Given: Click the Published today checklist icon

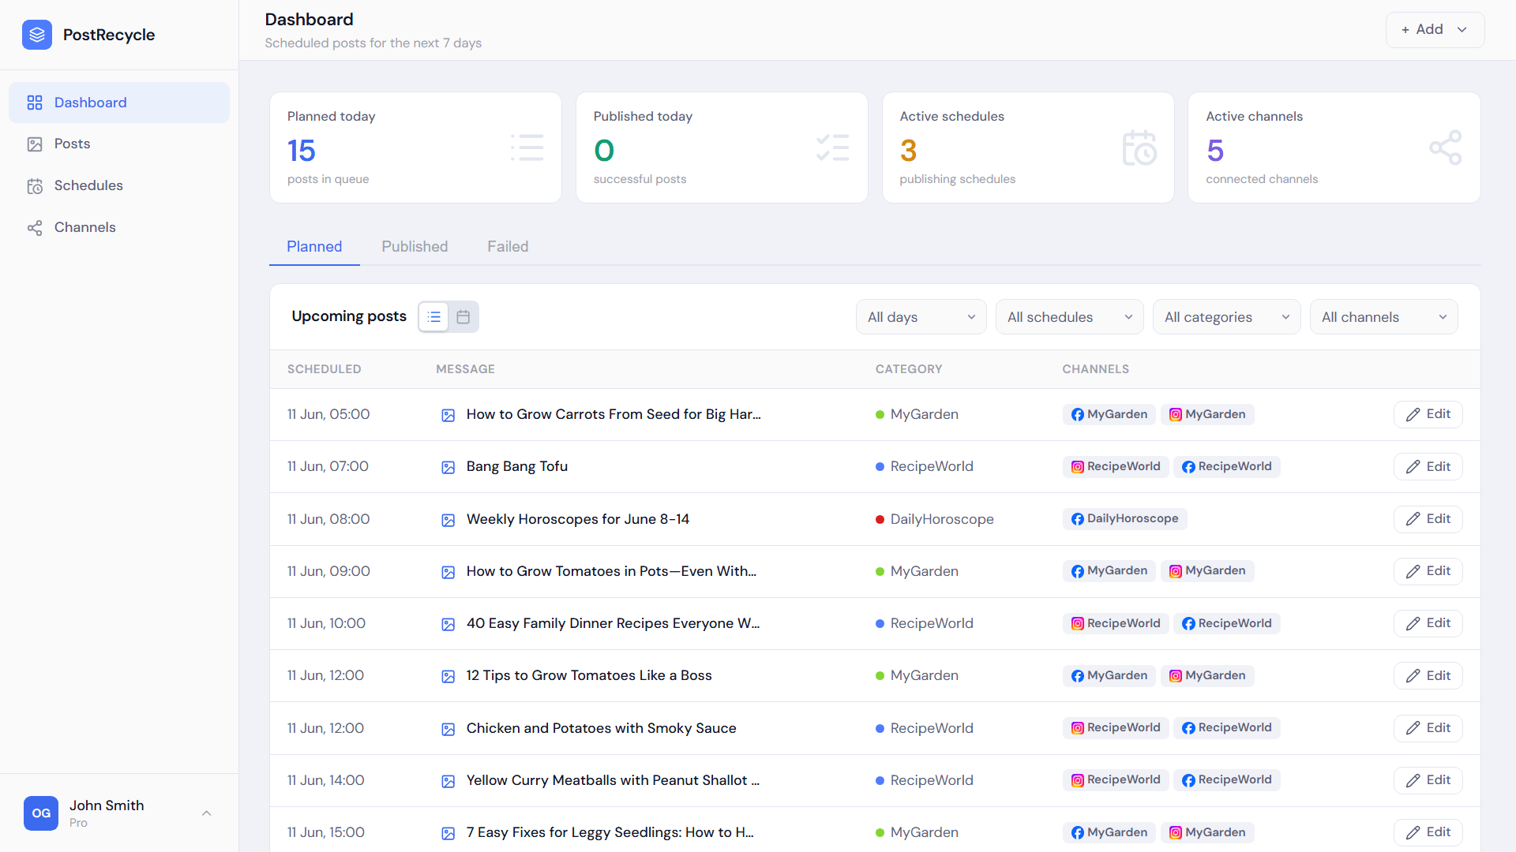Looking at the screenshot, I should 833,148.
